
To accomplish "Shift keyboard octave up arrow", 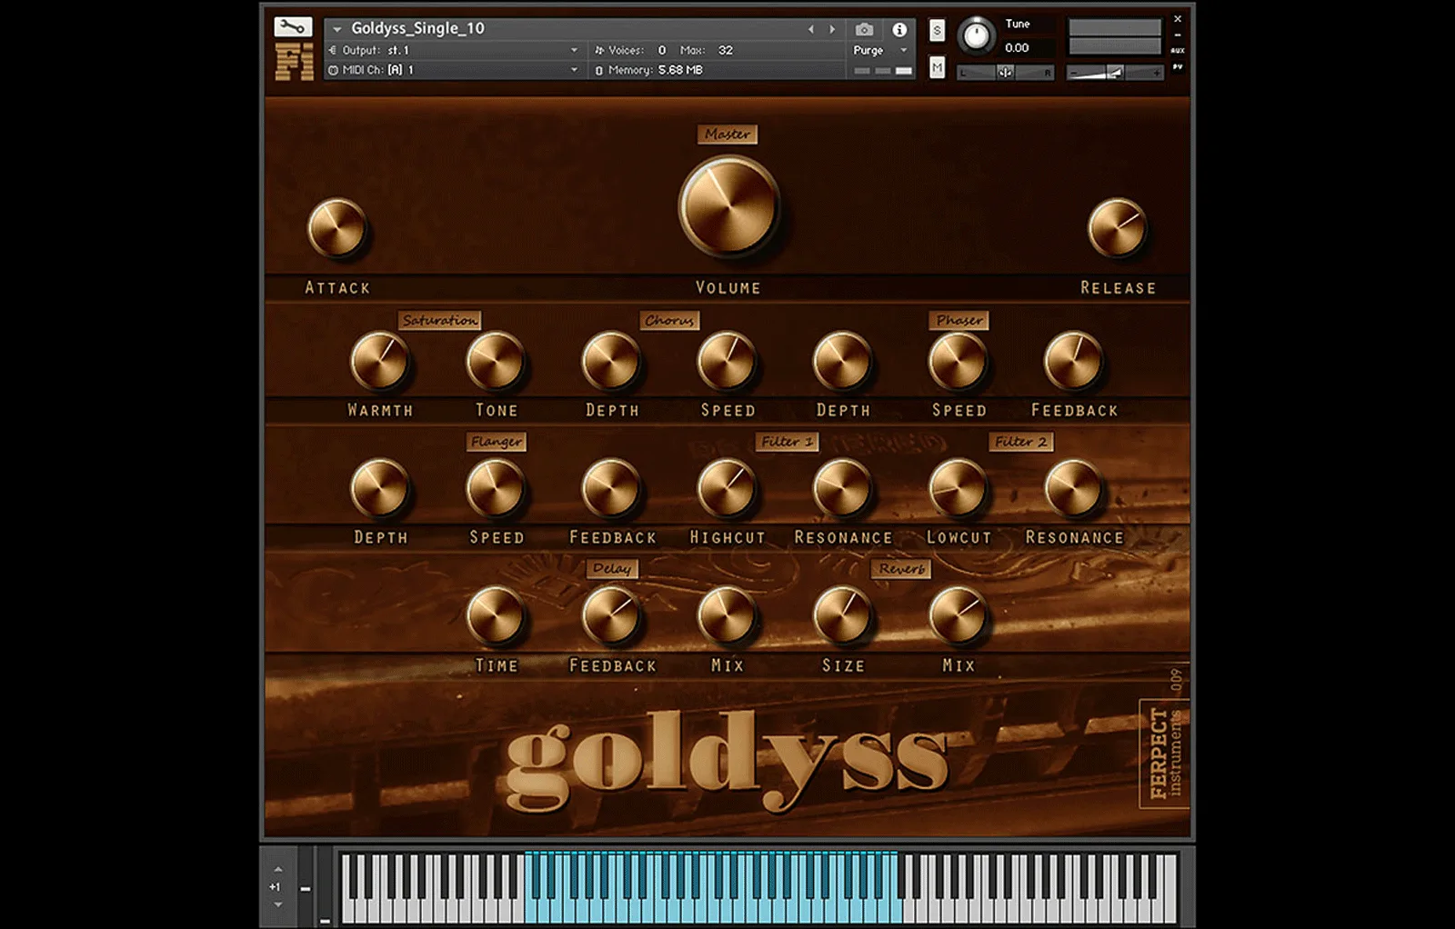I will [x=278, y=869].
